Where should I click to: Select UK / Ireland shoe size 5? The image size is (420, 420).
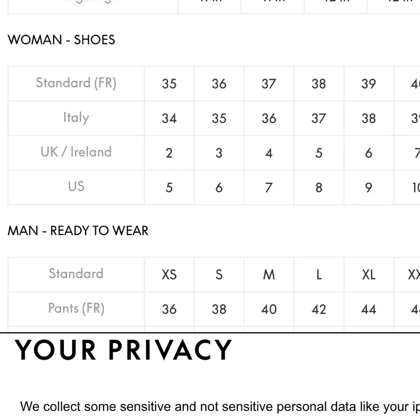coord(319,153)
